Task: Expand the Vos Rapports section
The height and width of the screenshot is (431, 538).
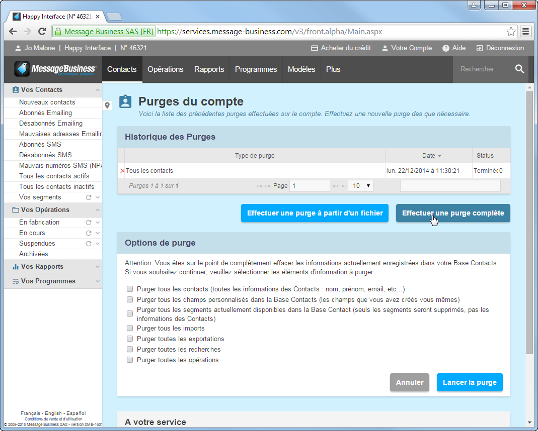Action: point(97,267)
